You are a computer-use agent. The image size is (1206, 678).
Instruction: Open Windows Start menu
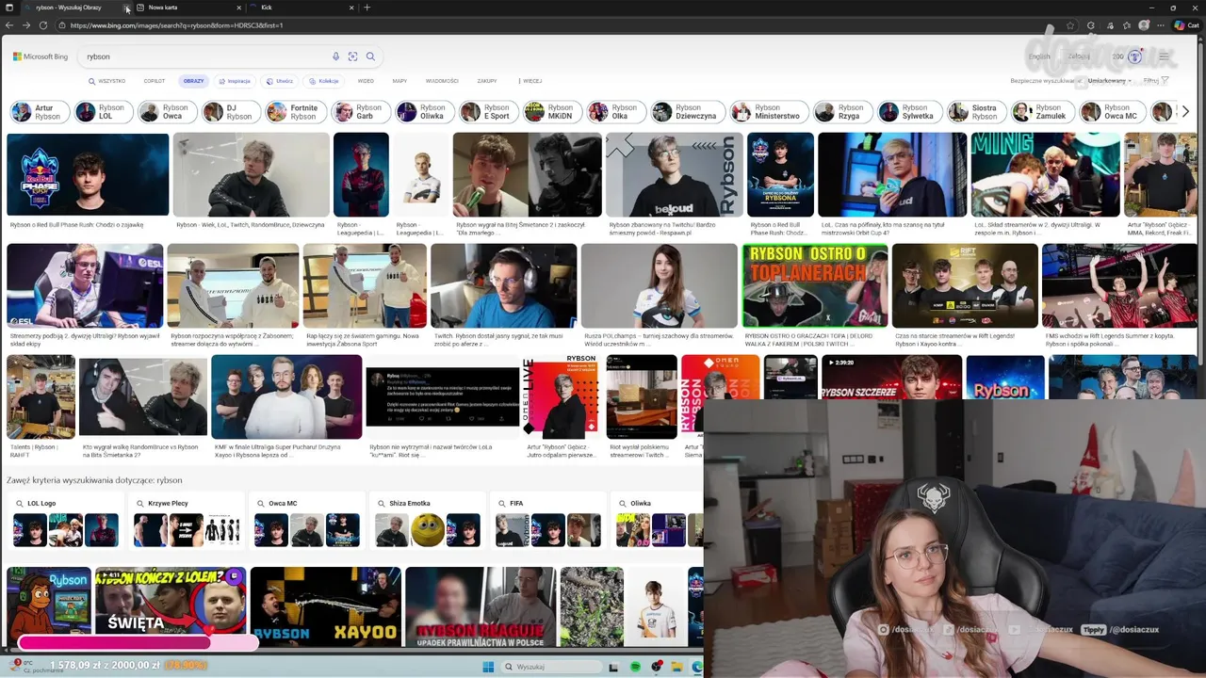tap(488, 667)
